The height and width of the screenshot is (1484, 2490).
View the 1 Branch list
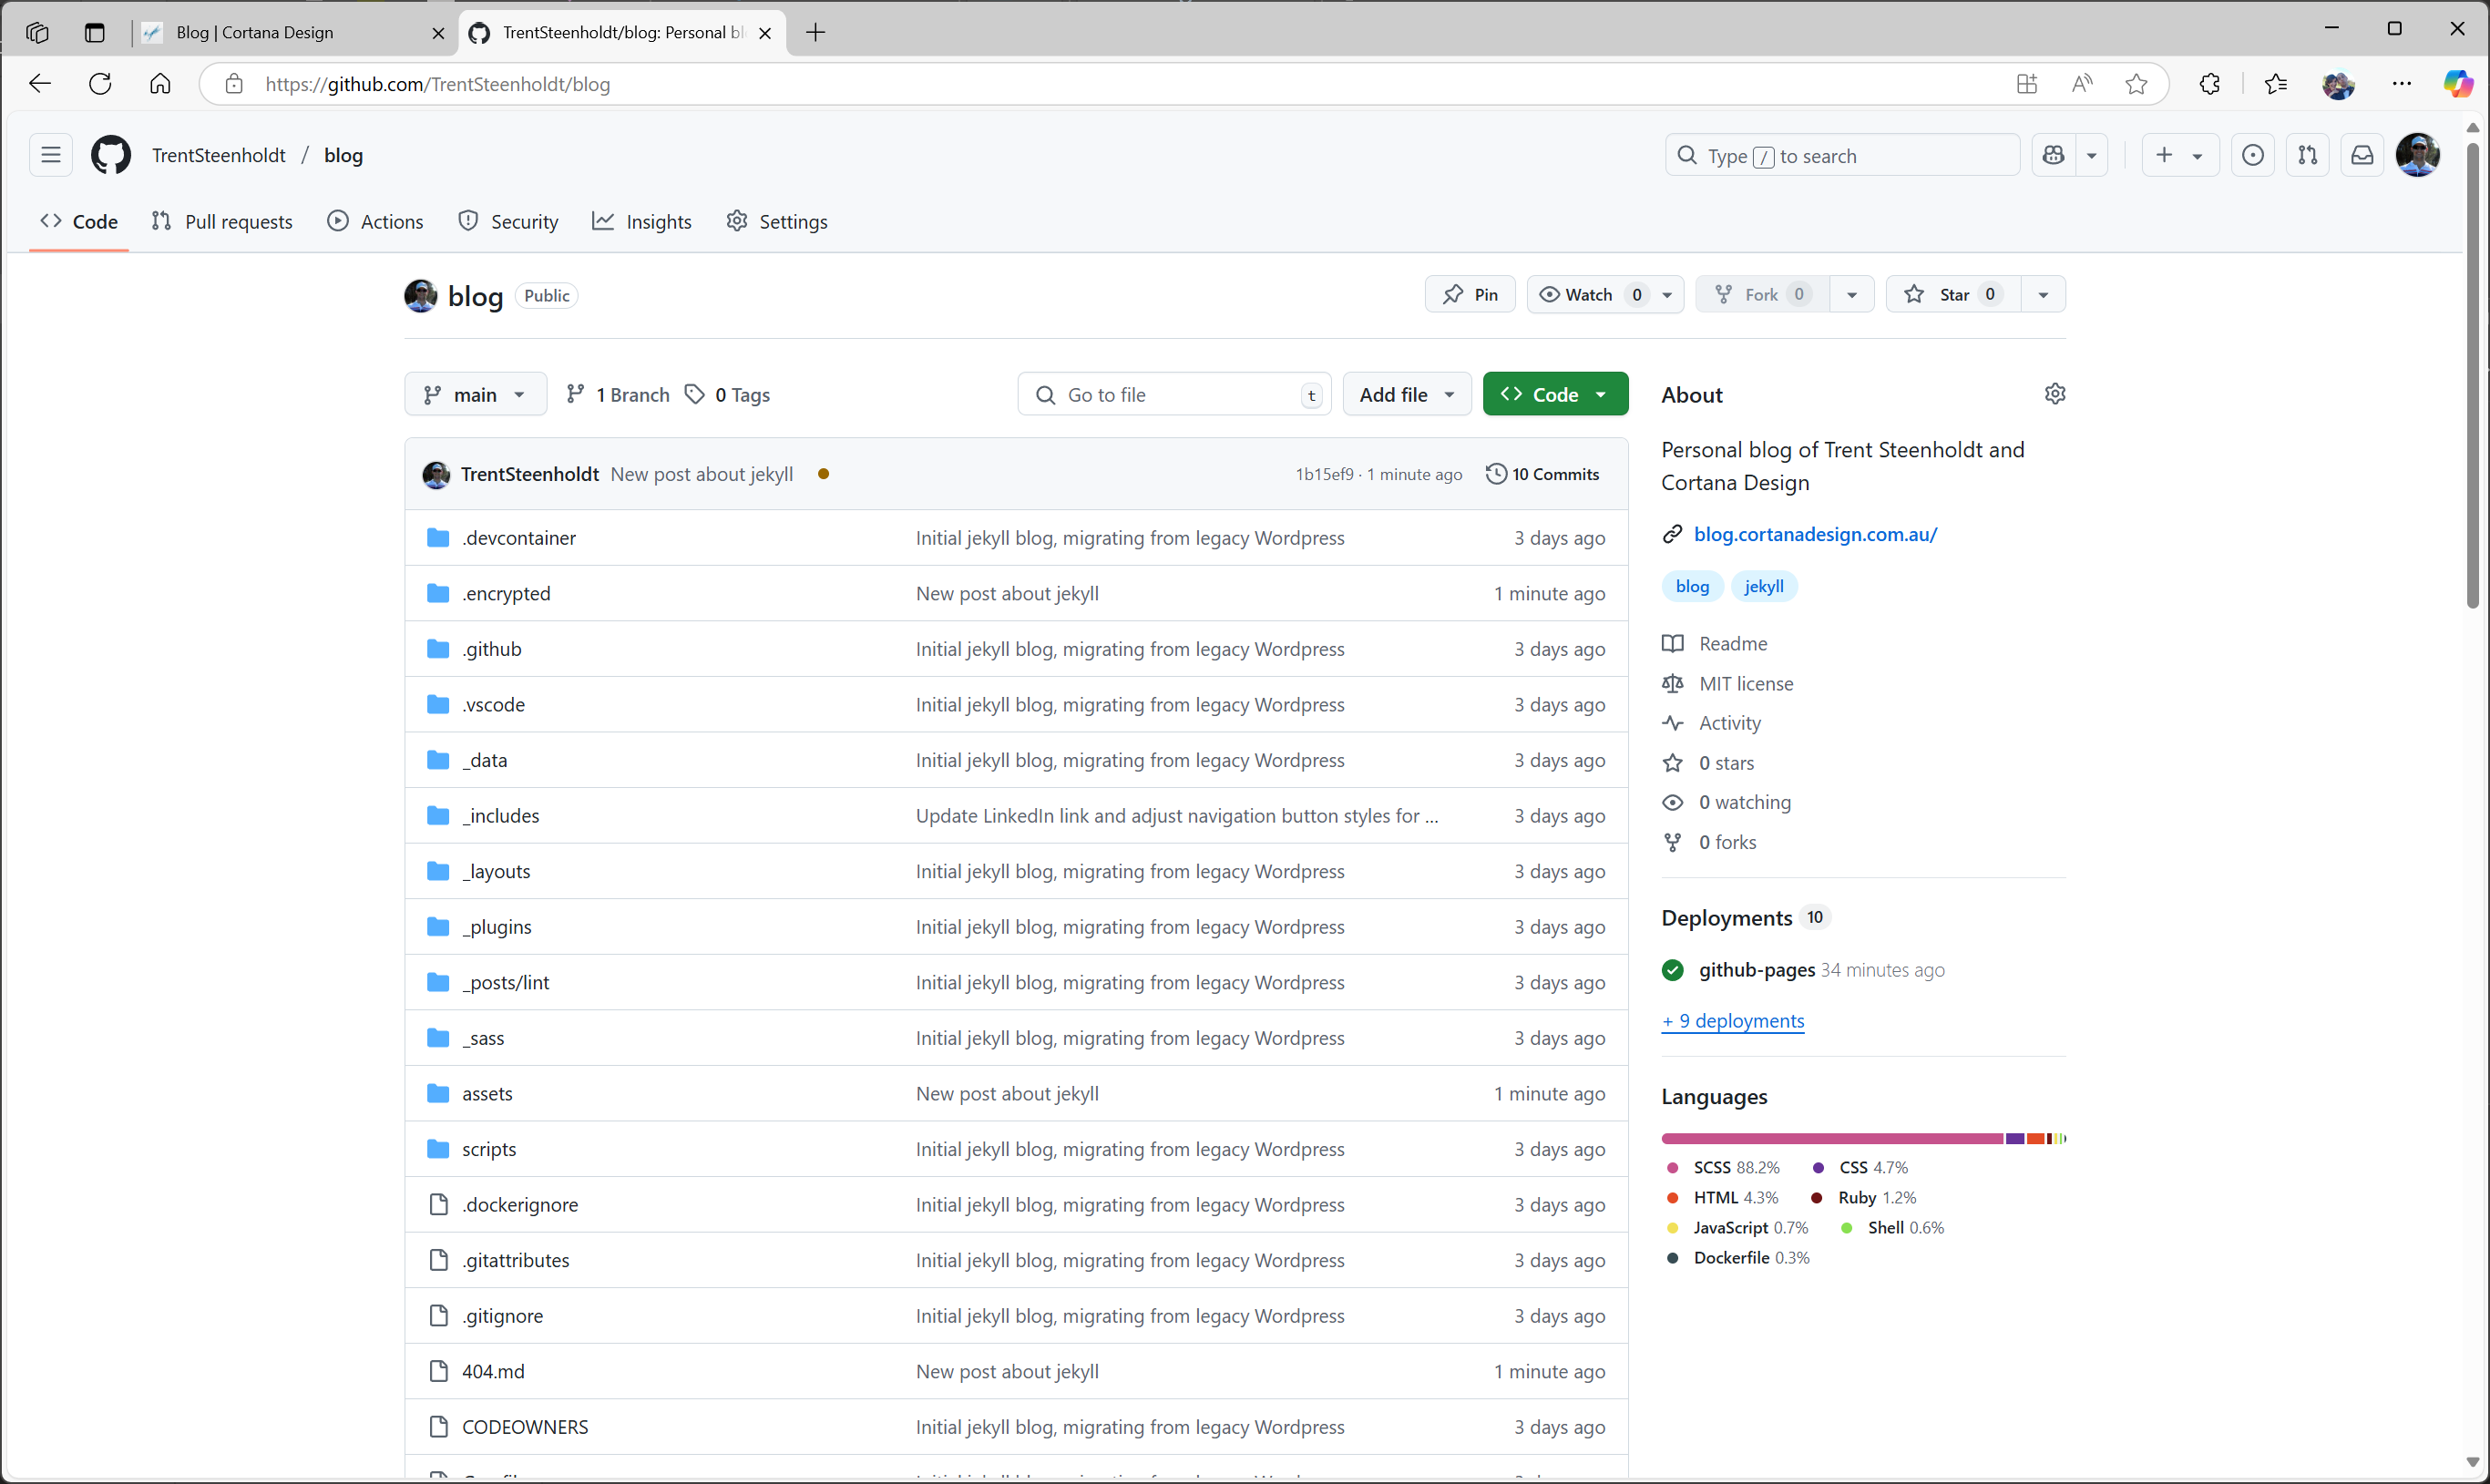point(617,394)
